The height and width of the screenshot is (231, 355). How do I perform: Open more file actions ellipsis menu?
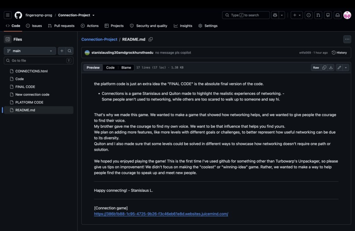point(347,39)
